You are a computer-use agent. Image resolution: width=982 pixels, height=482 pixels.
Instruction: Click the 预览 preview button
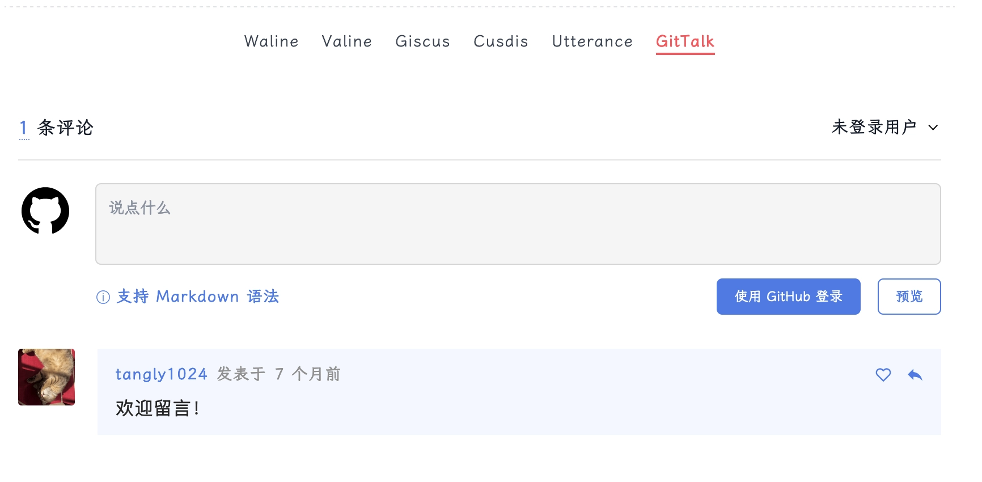pos(909,297)
